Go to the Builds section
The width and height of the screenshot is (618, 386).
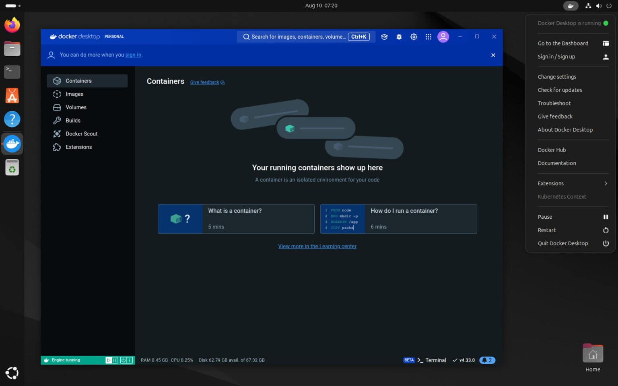tap(73, 120)
